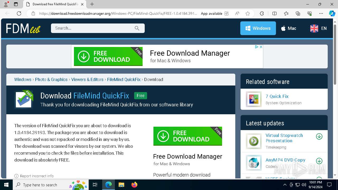
Task: Click the search magnifier icon
Action: [137, 28]
